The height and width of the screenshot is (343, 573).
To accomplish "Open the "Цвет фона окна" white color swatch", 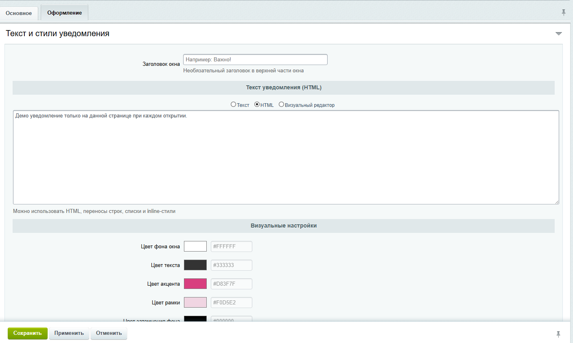I will (195, 246).
